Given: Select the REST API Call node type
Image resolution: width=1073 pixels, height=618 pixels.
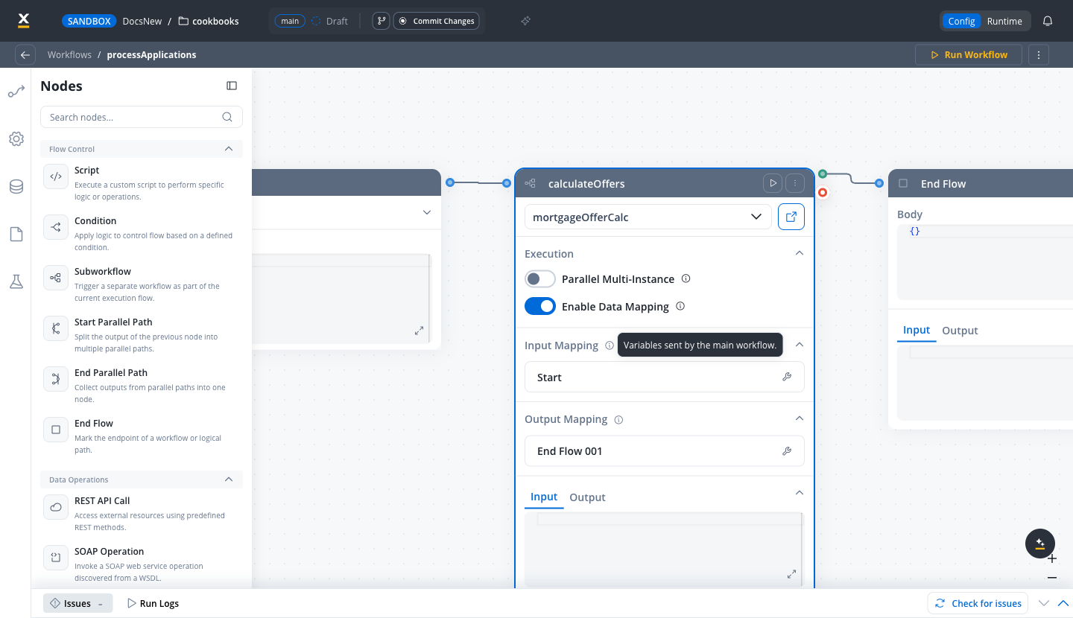Looking at the screenshot, I should pyautogui.click(x=142, y=514).
